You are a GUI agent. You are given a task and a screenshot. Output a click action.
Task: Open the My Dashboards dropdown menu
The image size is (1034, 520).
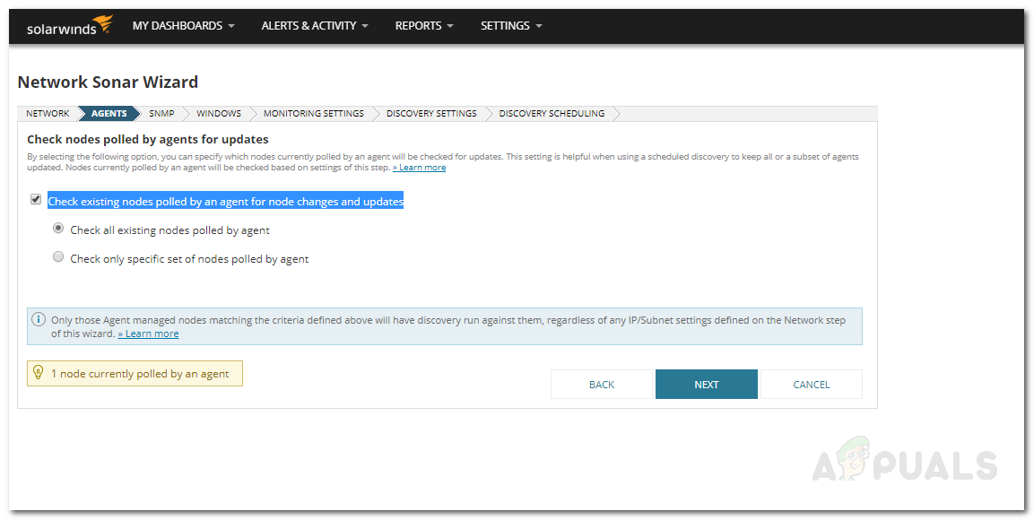tap(183, 26)
